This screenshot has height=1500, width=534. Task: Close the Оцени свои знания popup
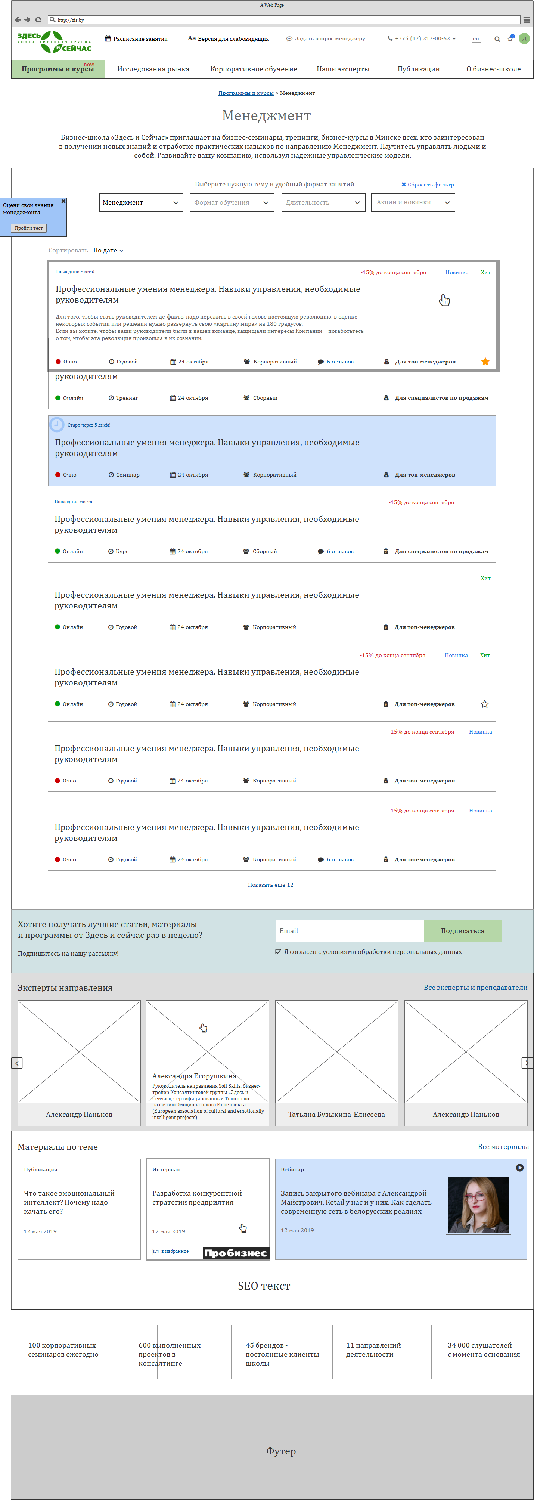[x=63, y=201]
